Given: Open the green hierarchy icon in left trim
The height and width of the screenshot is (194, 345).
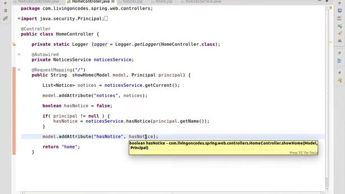Looking at the screenshot, I should coord(5,18).
